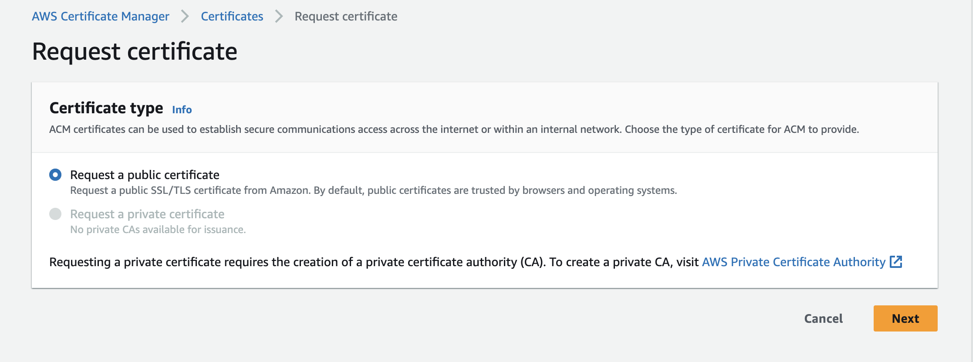Click the 'Request a private certificate' label

coord(147,214)
